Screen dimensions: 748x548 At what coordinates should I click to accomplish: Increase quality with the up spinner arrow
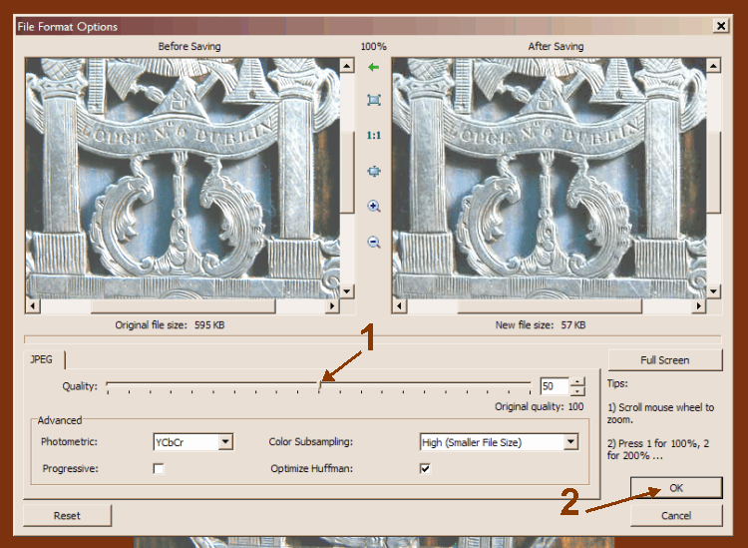(x=577, y=381)
